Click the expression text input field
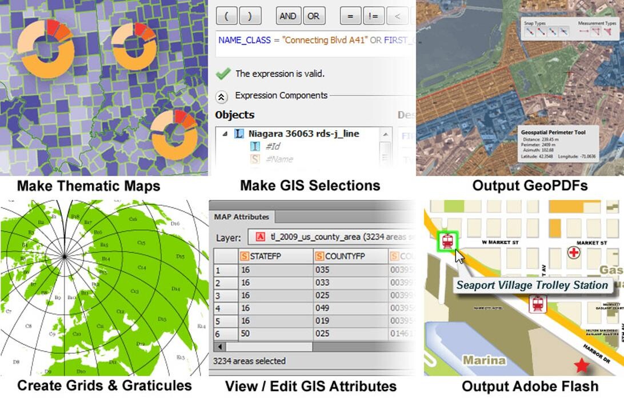The height and width of the screenshot is (400, 624). 314,41
